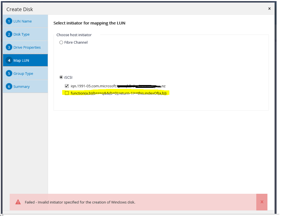Click the step 6 circle icon beside Summary

[9, 86]
